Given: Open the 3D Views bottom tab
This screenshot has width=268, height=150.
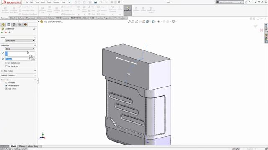Looking at the screenshot, I should pyautogui.click(x=22, y=146).
